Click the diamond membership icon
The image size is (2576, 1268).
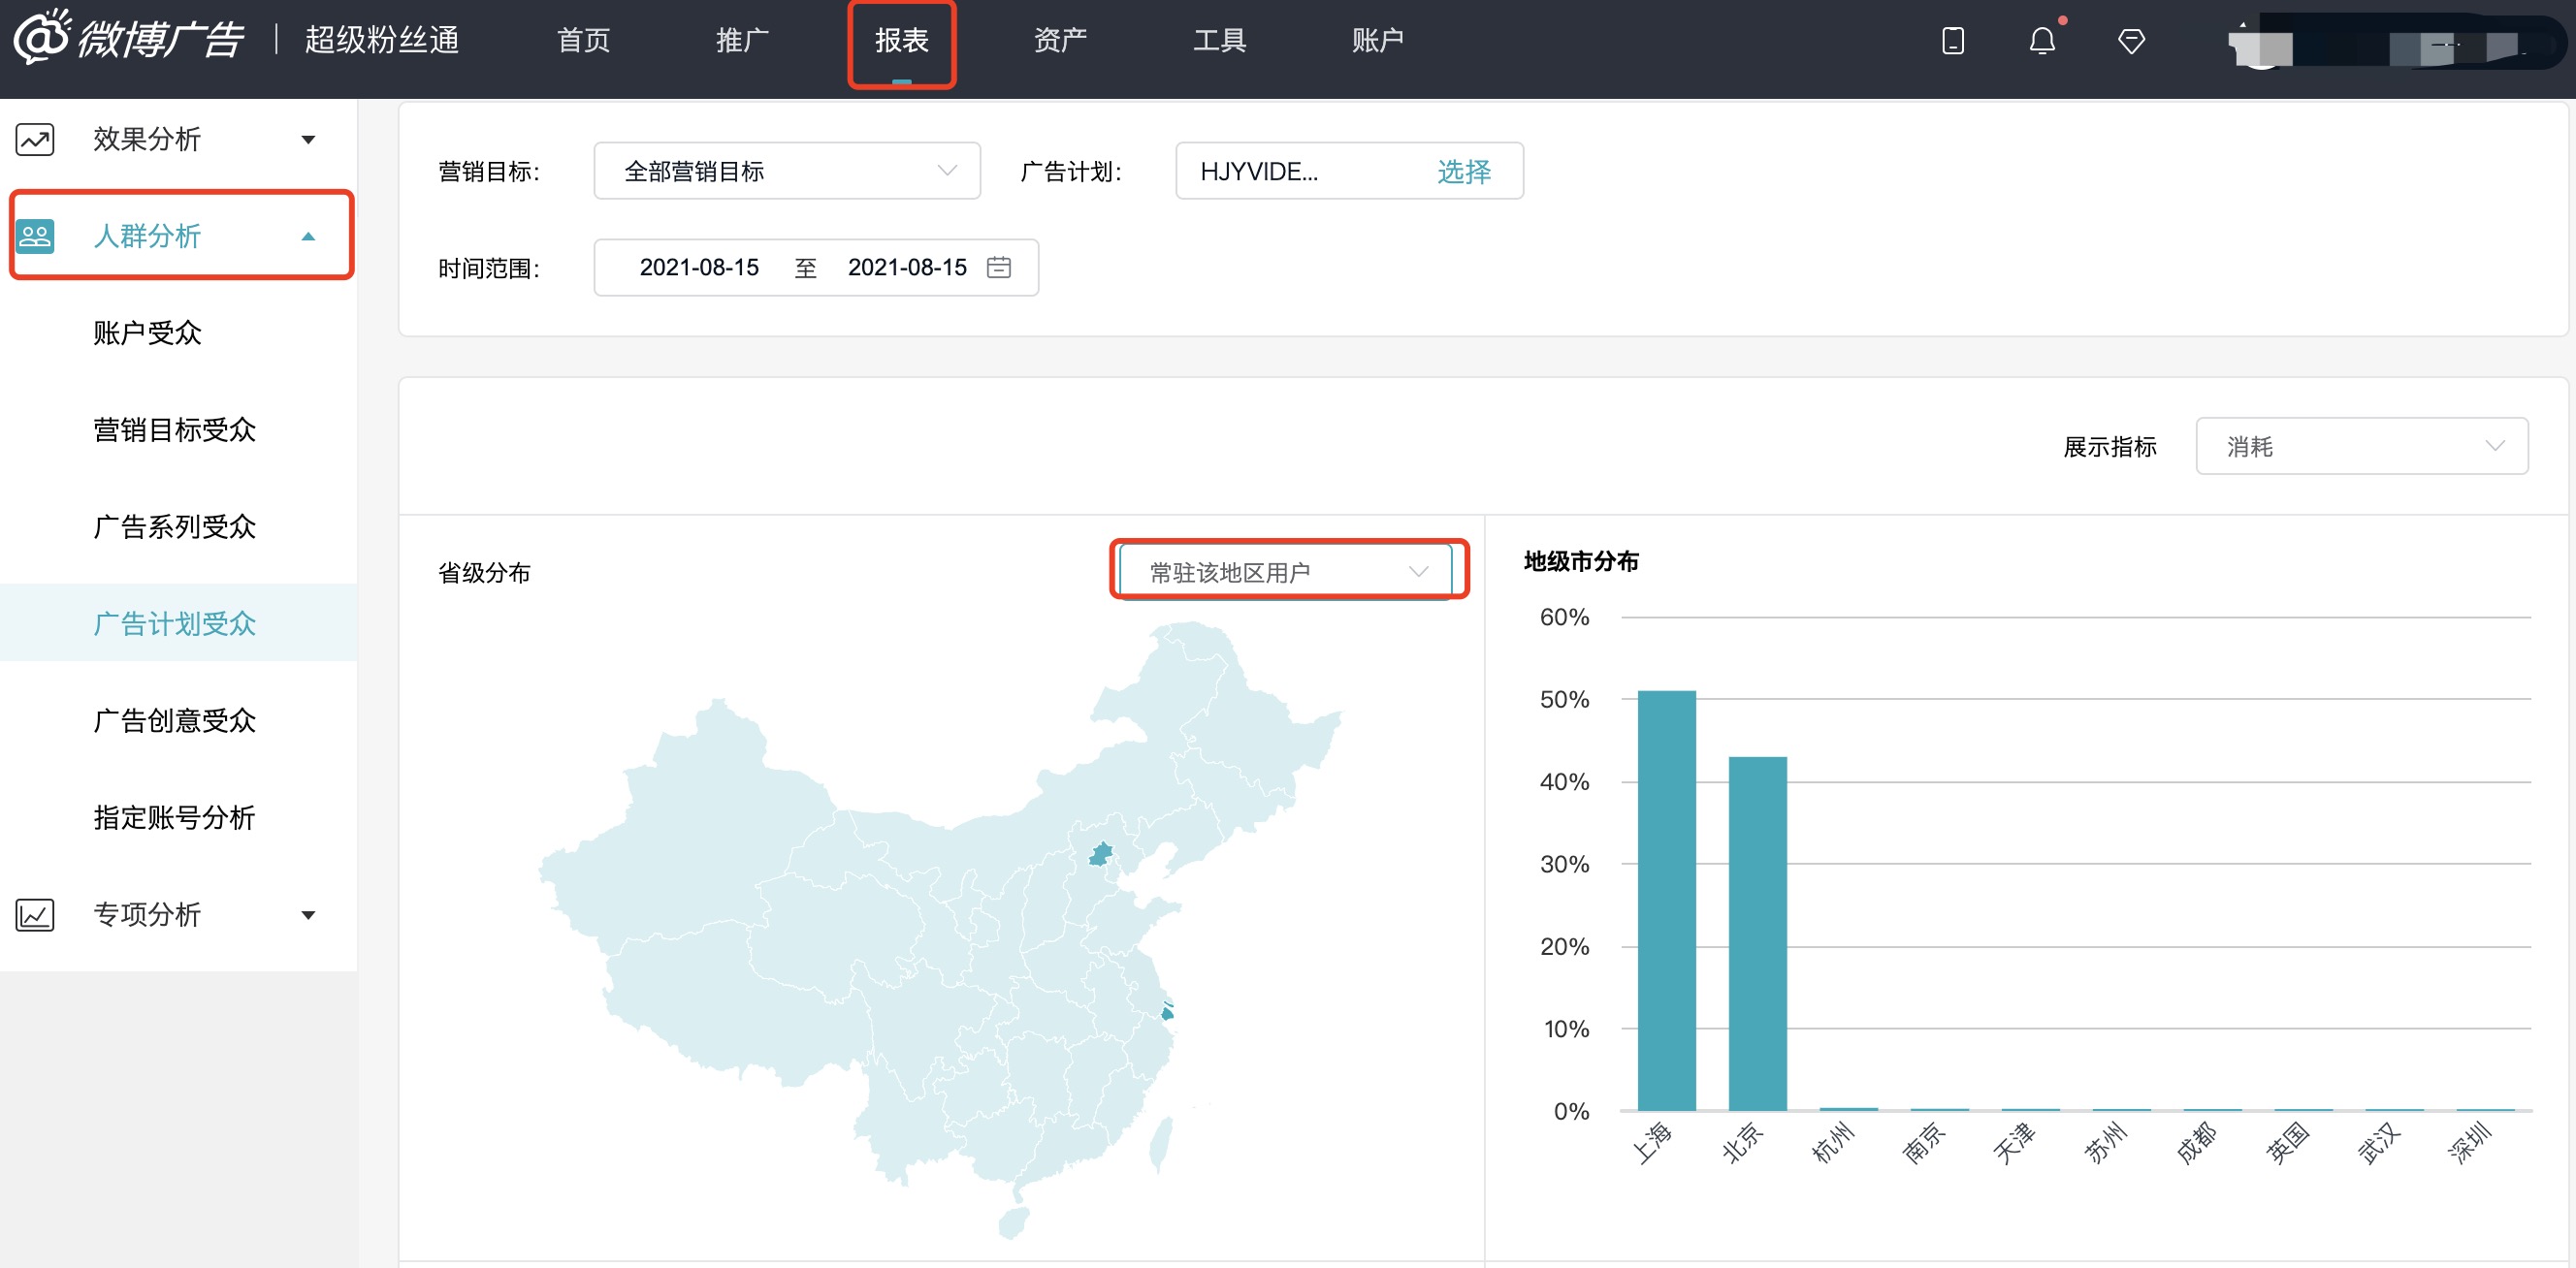(2131, 41)
